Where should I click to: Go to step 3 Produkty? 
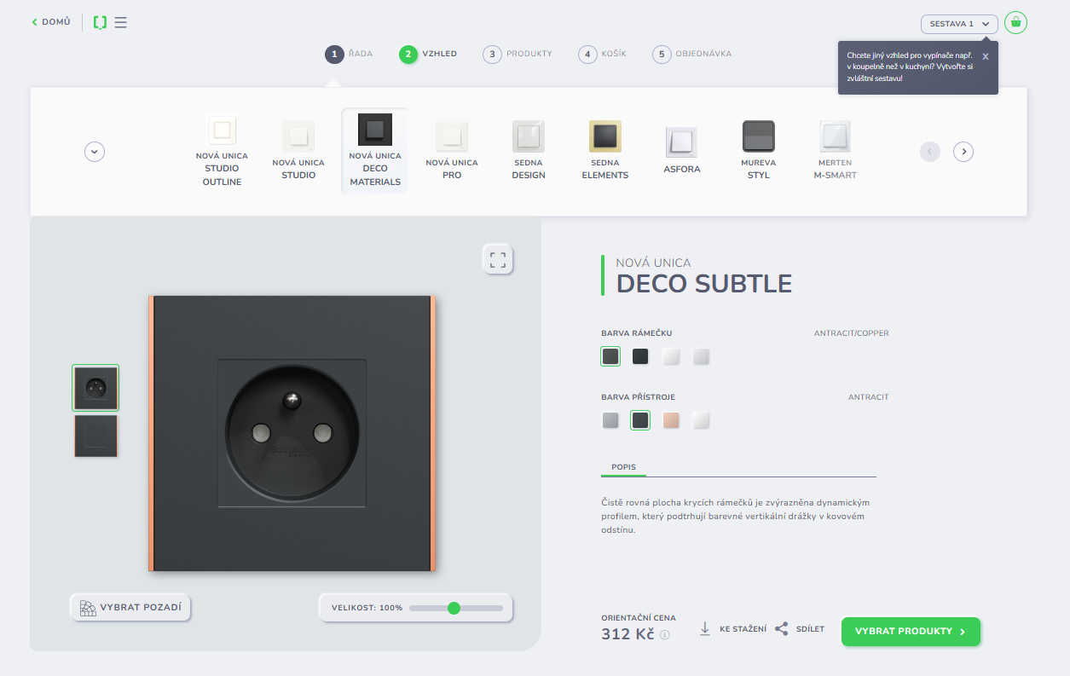[518, 54]
